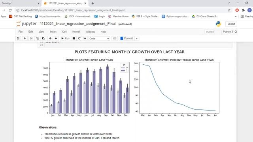Click the yr 1 legend swatch

(123, 71)
